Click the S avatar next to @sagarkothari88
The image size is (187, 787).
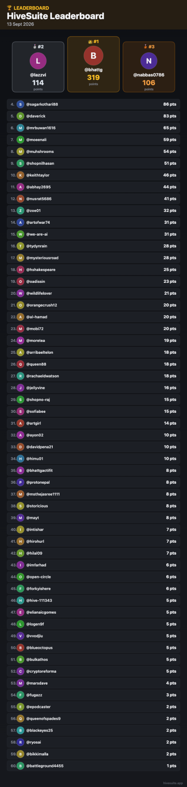click(x=20, y=104)
